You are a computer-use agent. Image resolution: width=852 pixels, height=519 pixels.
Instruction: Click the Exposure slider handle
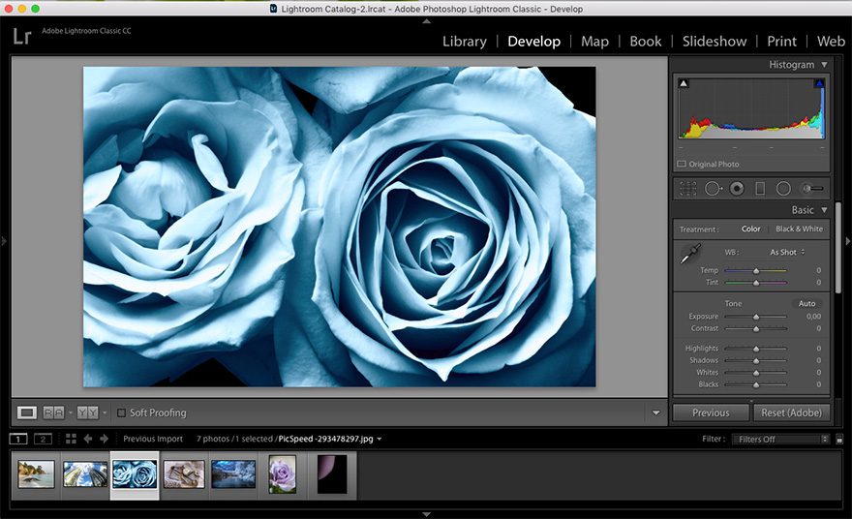point(756,317)
